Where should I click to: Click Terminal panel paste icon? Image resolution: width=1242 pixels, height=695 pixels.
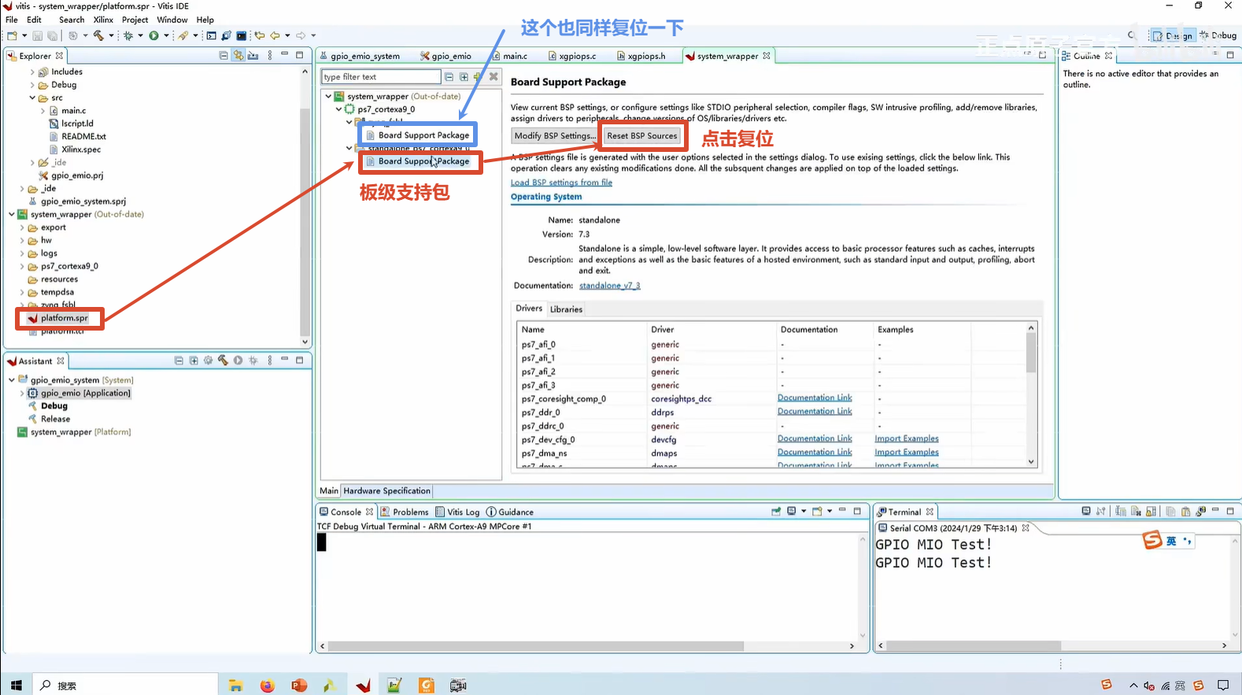(x=1185, y=512)
